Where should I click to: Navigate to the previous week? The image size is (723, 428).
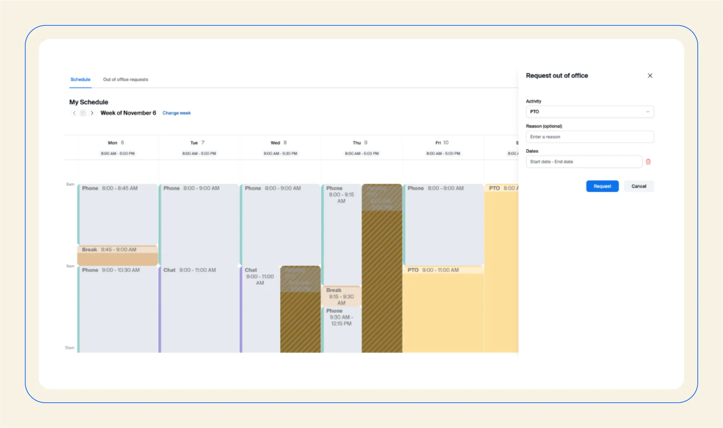74,113
